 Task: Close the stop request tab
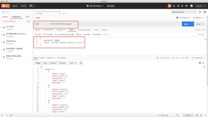click(x=60, y=13)
